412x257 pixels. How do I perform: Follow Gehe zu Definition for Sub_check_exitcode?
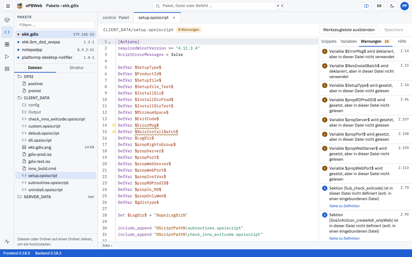click(x=344, y=206)
